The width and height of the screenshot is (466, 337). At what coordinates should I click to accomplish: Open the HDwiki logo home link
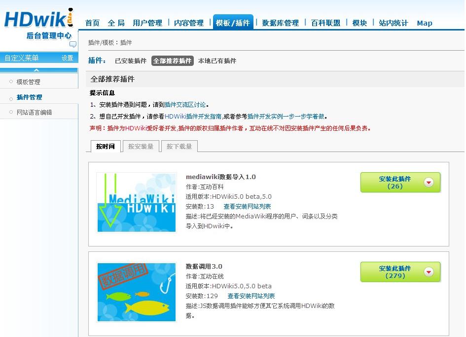(39, 18)
